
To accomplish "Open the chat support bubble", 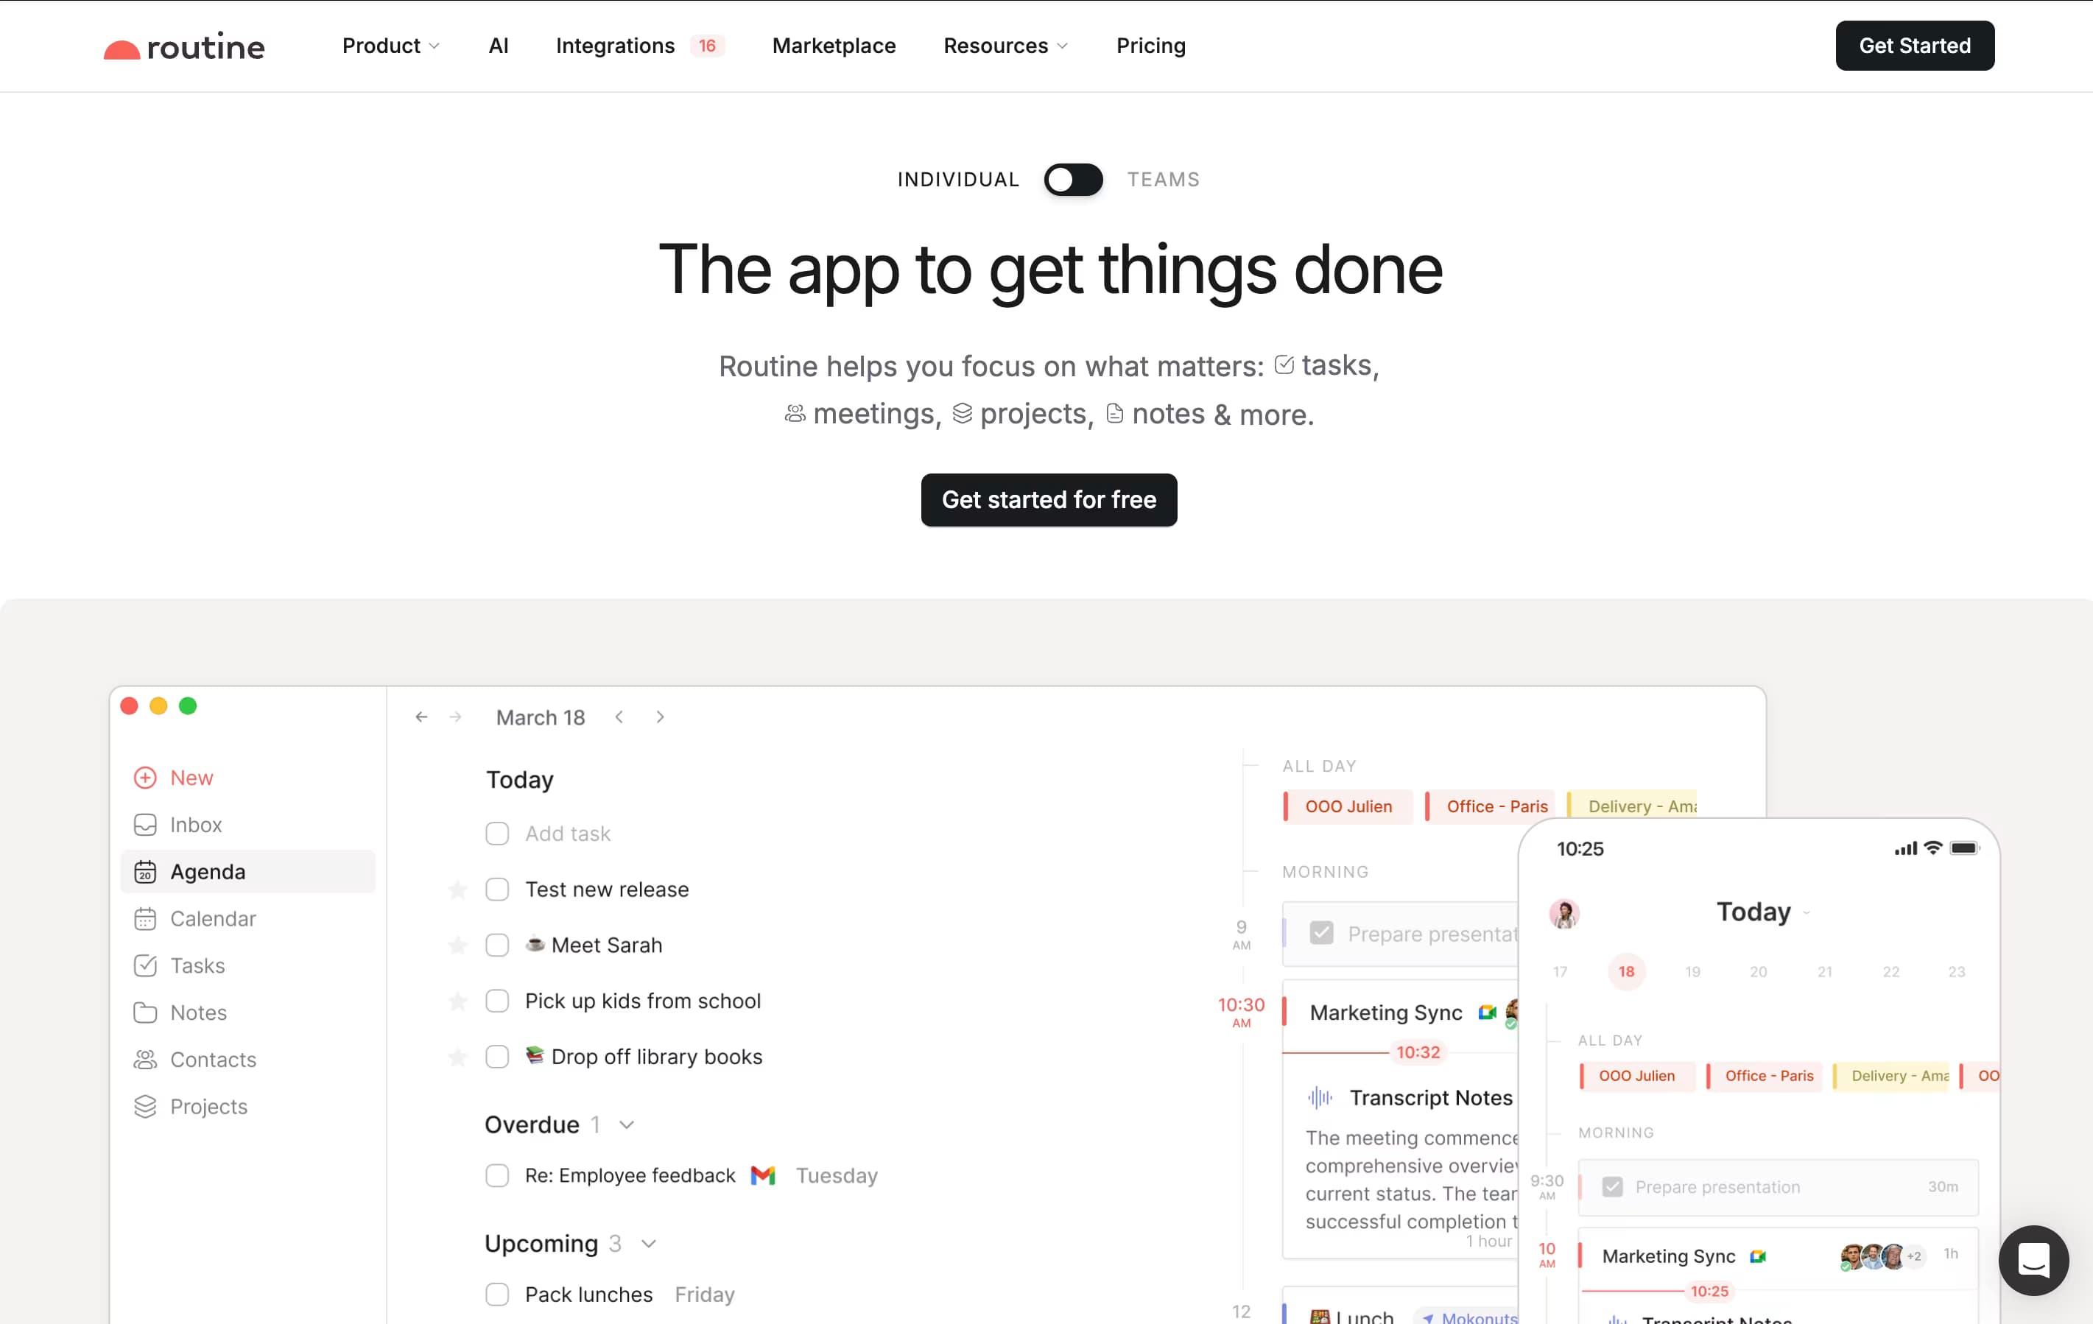I will [2033, 1261].
